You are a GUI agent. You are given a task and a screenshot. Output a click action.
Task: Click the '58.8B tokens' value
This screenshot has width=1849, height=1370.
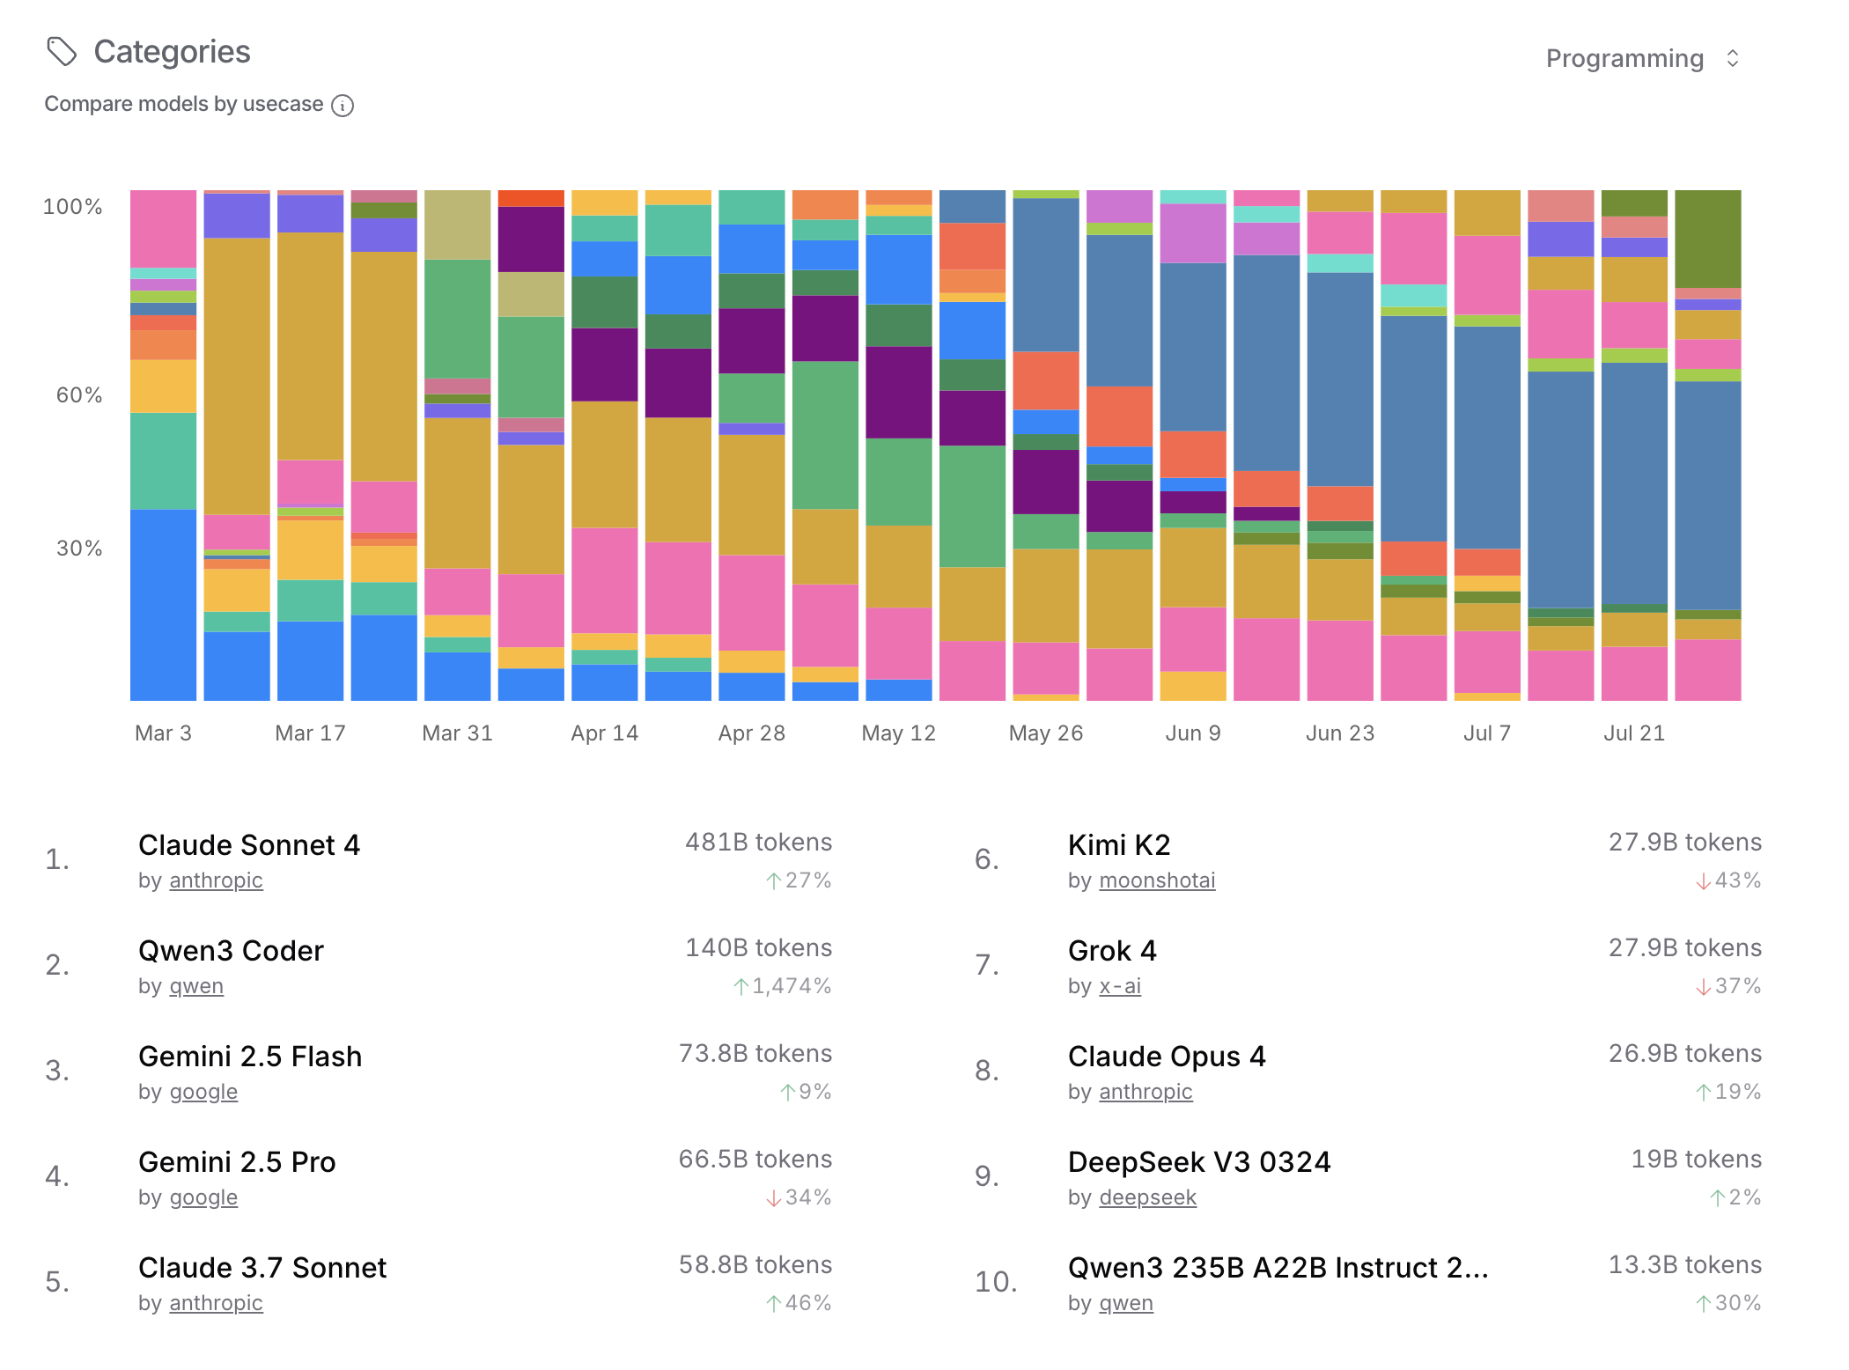click(x=755, y=1265)
